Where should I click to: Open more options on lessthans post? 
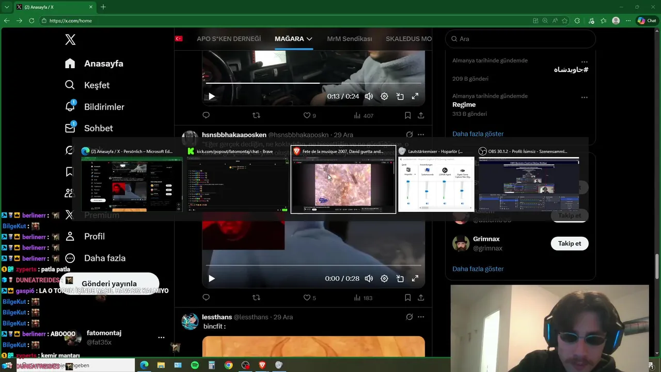(x=421, y=317)
